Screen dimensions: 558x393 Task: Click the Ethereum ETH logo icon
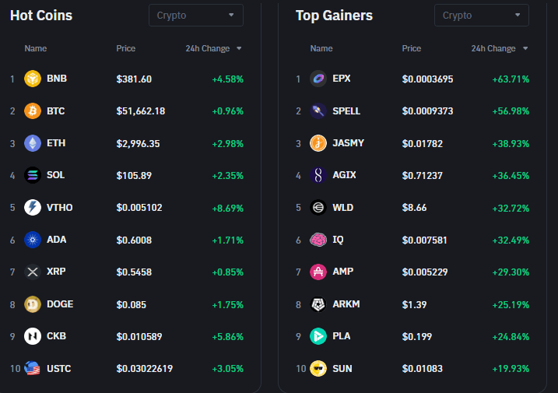(33, 143)
